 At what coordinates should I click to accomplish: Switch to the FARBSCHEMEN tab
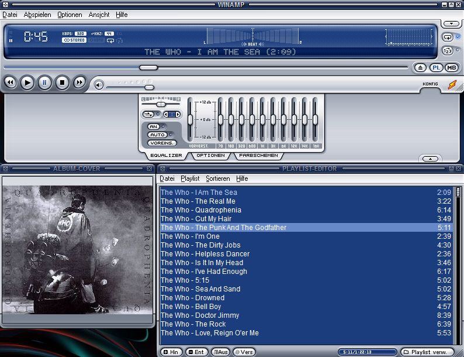(258, 155)
